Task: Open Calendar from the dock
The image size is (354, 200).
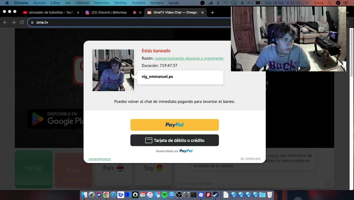Action: [x=142, y=195]
